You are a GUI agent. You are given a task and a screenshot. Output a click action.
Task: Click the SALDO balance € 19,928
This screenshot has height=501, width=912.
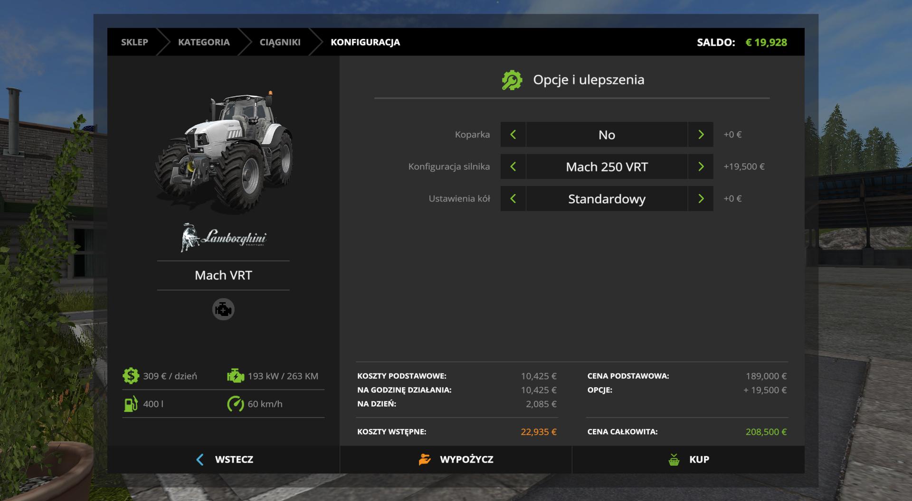[766, 42]
